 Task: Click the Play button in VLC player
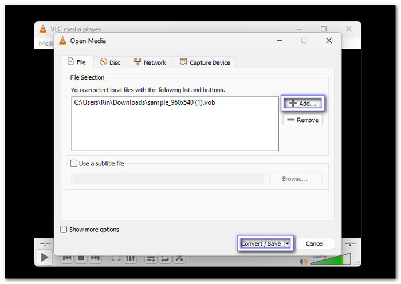pyautogui.click(x=45, y=257)
